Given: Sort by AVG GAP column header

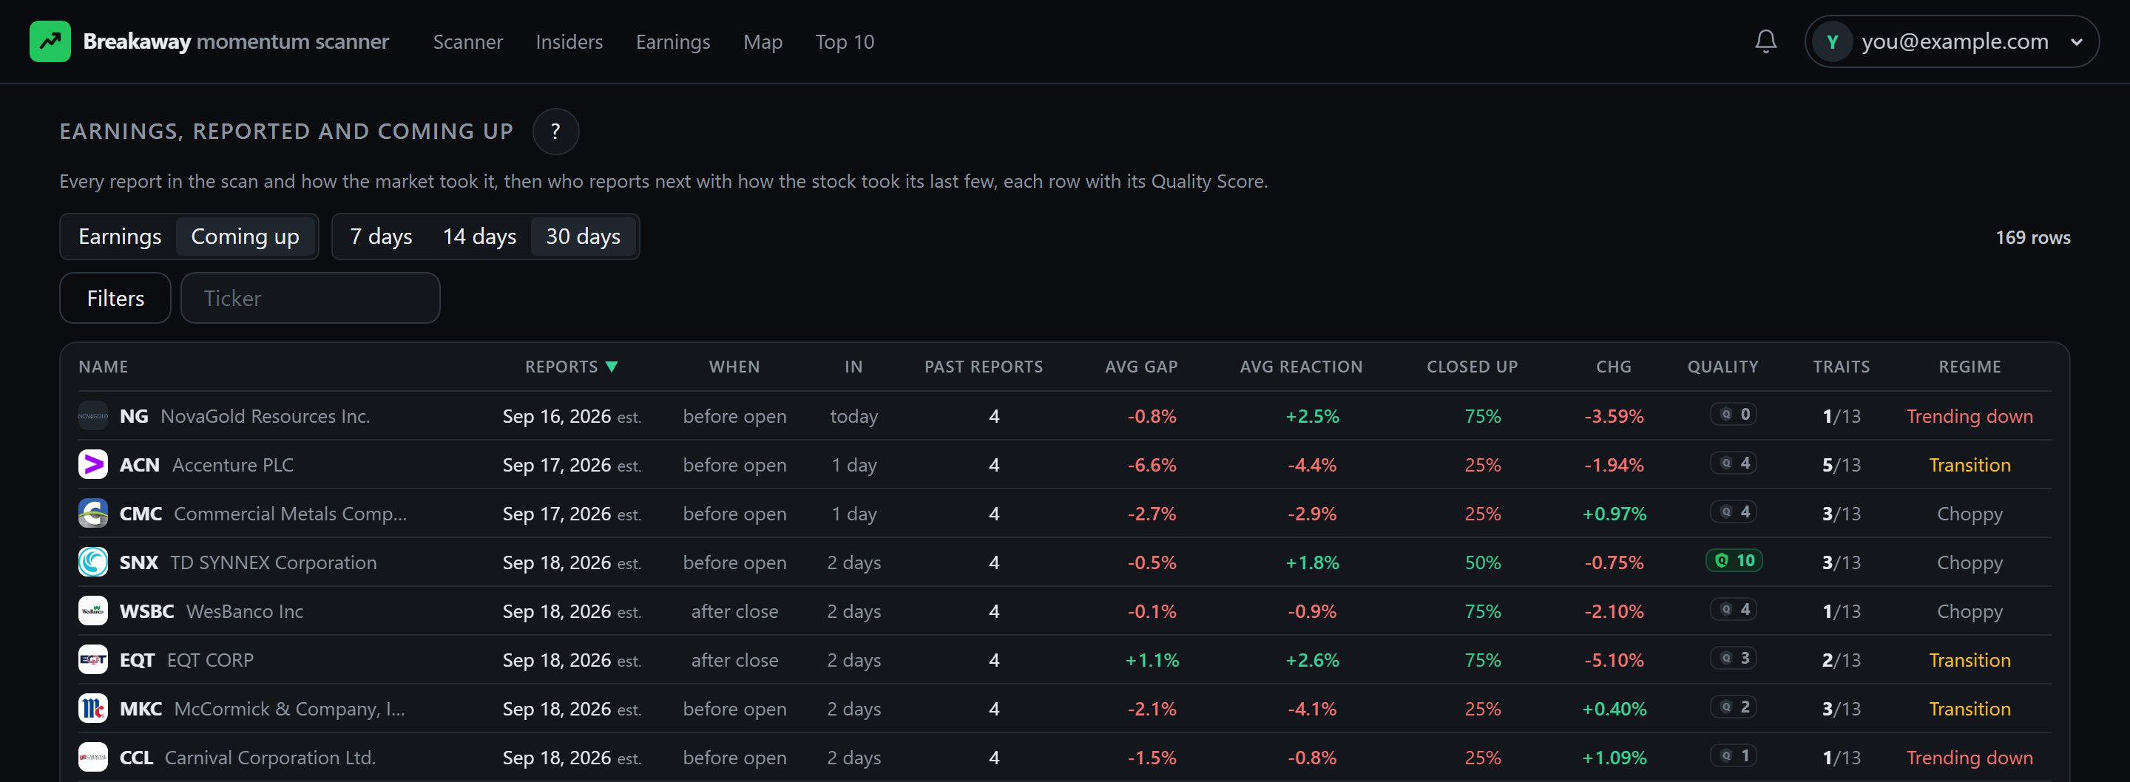Looking at the screenshot, I should 1141,367.
